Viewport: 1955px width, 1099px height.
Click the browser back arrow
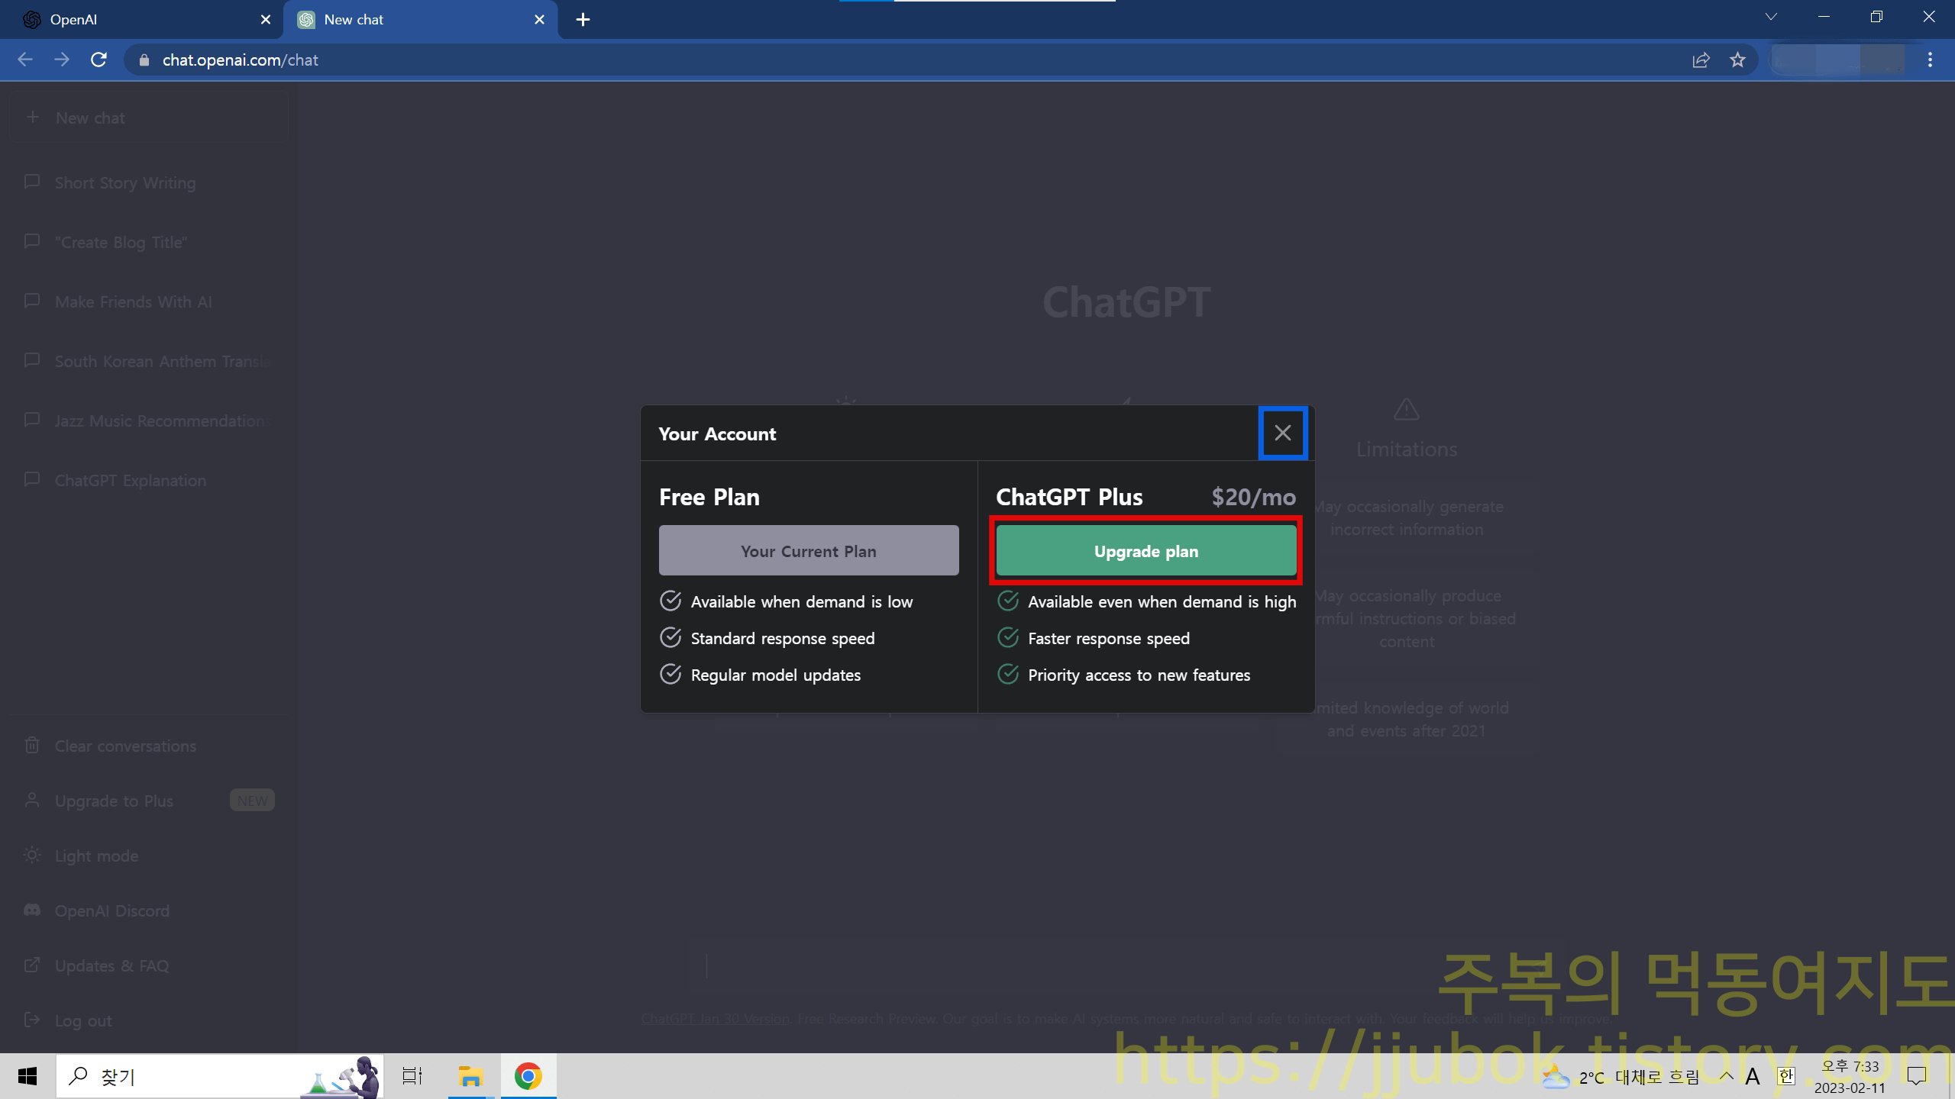point(25,60)
